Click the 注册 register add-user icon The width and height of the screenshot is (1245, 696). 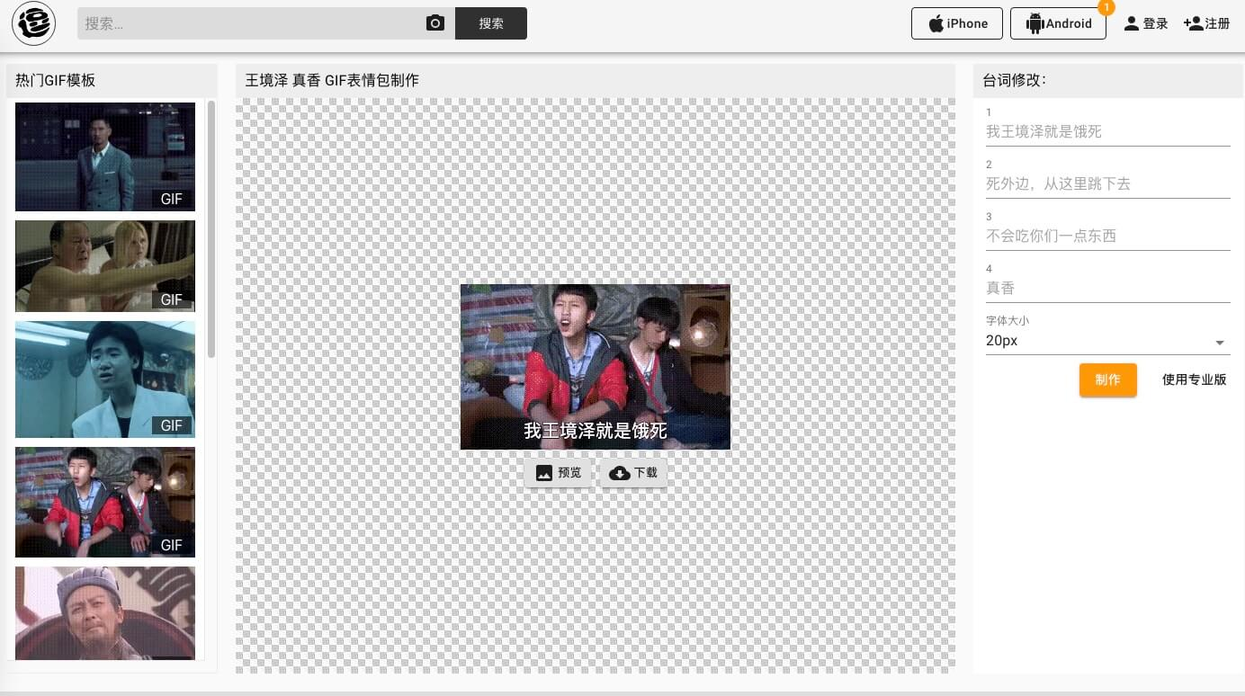point(1194,23)
